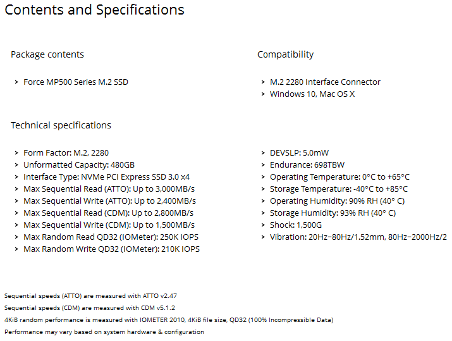Viewport: 452px width, 341px height.
Task: Select the Package contents heading
Action: click(47, 54)
